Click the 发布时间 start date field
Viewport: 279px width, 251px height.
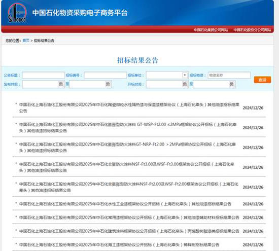[44, 84]
